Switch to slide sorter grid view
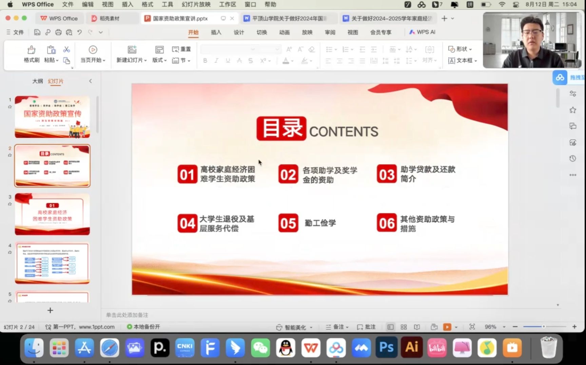The width and height of the screenshot is (586, 365). click(x=404, y=327)
